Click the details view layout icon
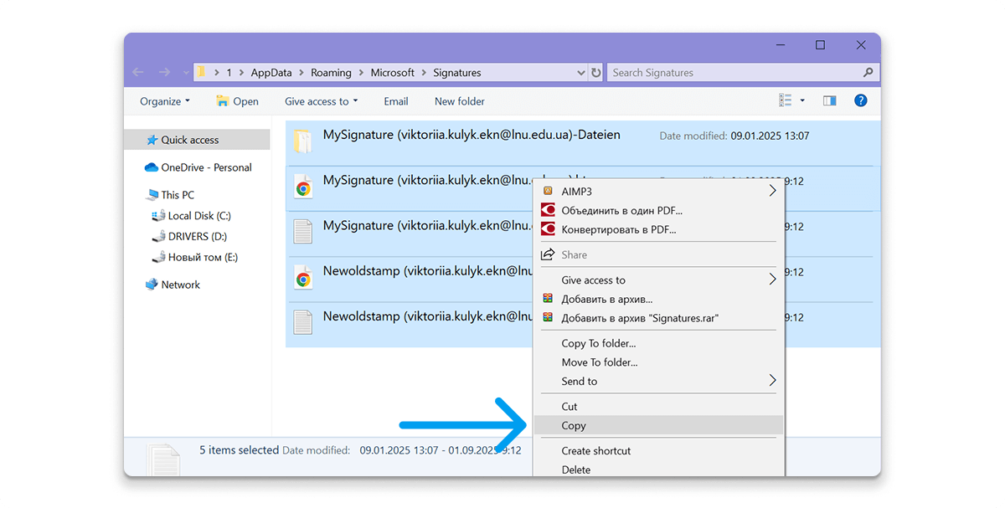The height and width of the screenshot is (508, 1005). (x=784, y=99)
